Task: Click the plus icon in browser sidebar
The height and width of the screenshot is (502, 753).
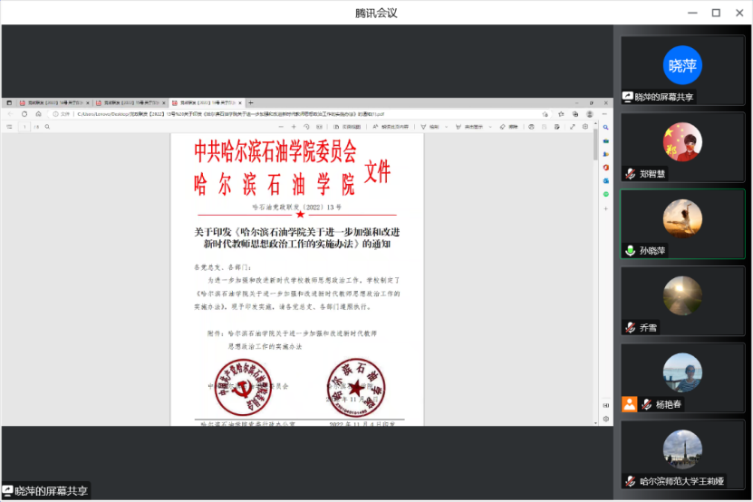Action: pyautogui.click(x=605, y=206)
